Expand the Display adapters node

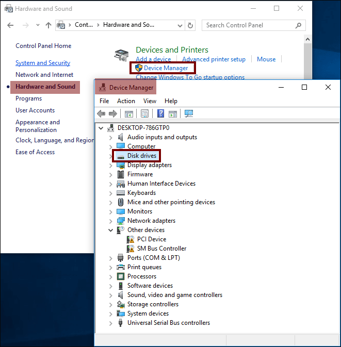(x=111, y=166)
